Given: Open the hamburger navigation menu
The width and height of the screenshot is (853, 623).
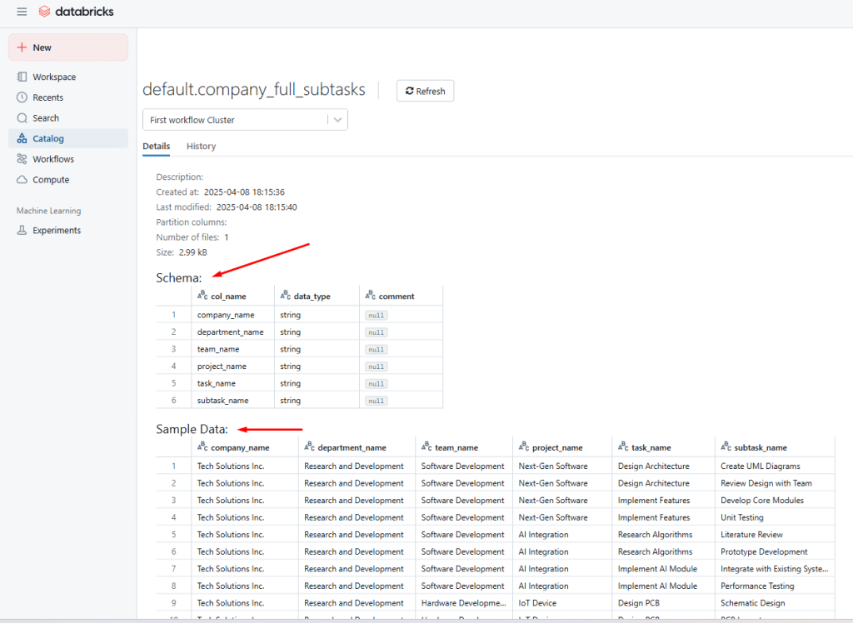Looking at the screenshot, I should 22,12.
